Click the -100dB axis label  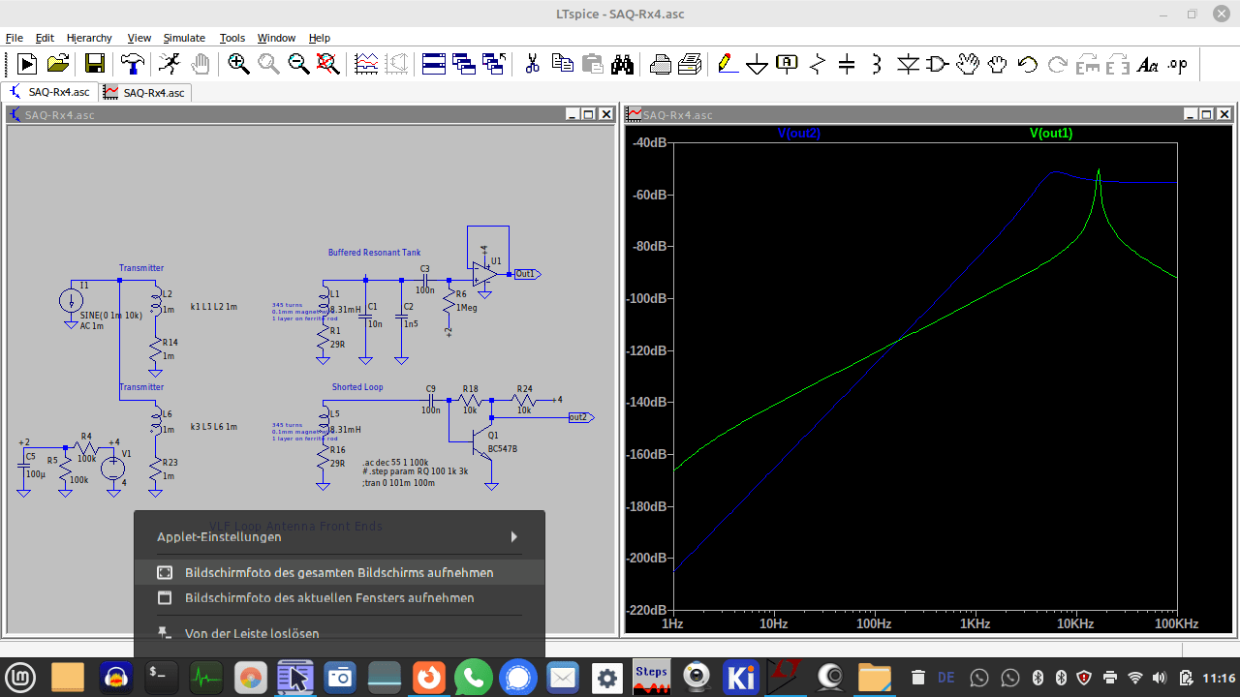point(646,298)
